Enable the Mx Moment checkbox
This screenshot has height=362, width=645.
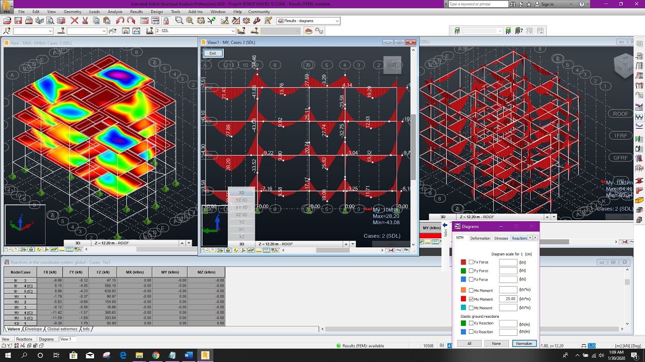pos(471,290)
